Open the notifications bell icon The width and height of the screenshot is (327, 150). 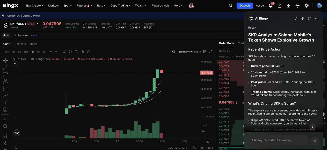coord(271,6)
